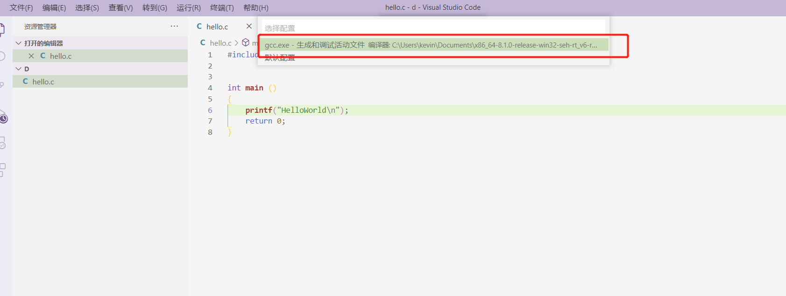Image resolution: width=786 pixels, height=296 pixels.
Task: Click line number 4 in gutter
Action: tap(210, 88)
